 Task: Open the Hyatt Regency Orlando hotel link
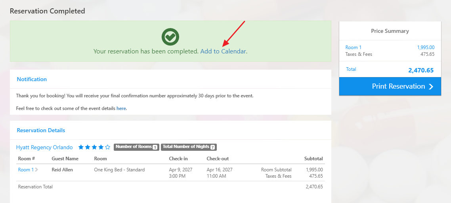coord(44,147)
